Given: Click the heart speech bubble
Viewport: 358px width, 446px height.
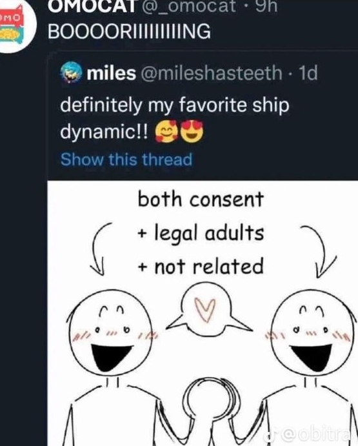Looking at the screenshot, I should pyautogui.click(x=210, y=310).
